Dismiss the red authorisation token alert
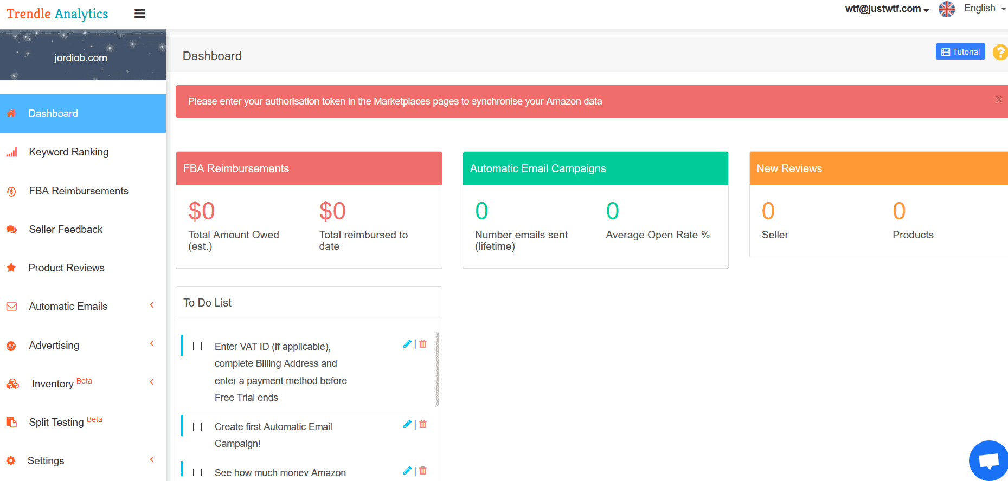 coord(998,100)
